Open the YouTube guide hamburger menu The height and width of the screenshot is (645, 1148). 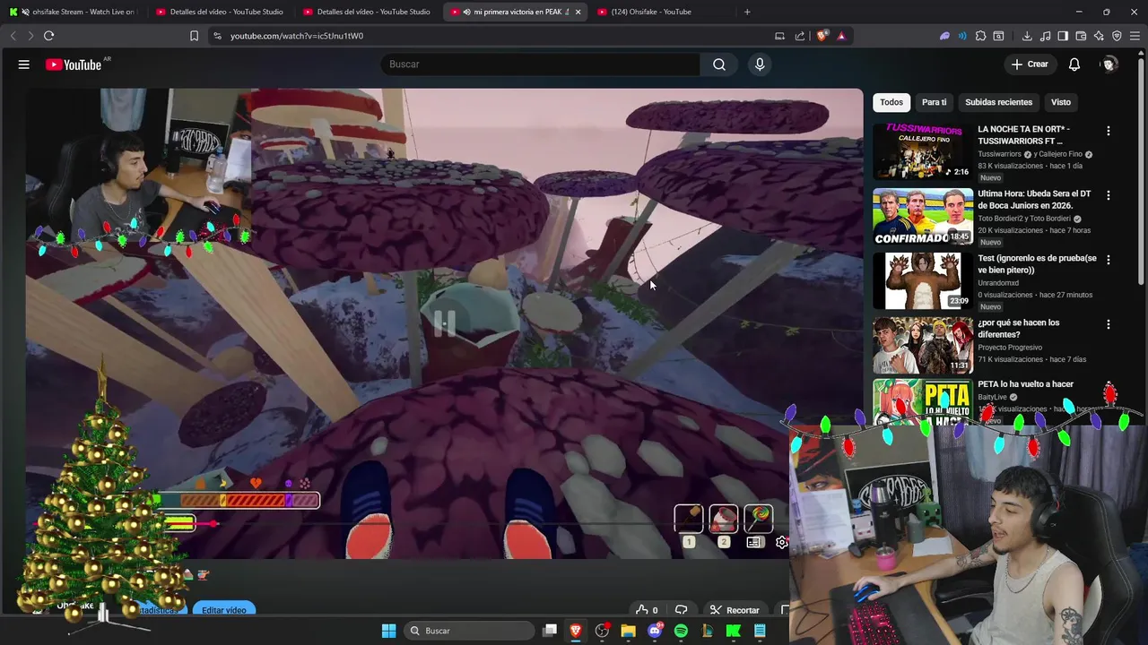(x=24, y=64)
